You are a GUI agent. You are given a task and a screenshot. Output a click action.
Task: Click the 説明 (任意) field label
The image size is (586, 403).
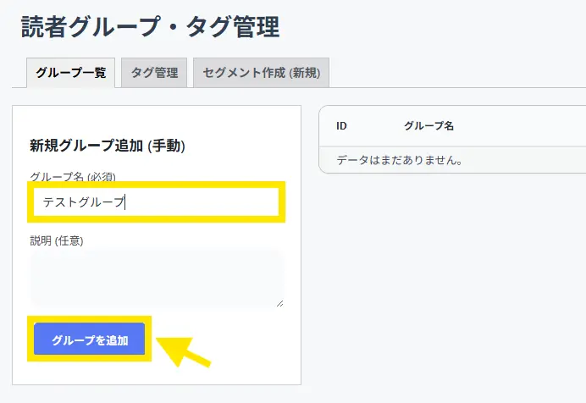56,240
